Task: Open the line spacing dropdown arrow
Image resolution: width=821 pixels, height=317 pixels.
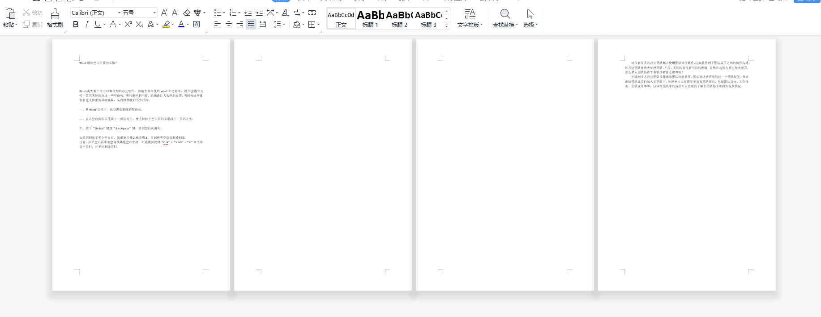Action: 284,25
